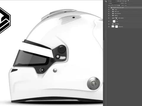This screenshot has height=106, width=142.
Task: Toggle visibility of third subgroup folder
Action: [109, 14]
